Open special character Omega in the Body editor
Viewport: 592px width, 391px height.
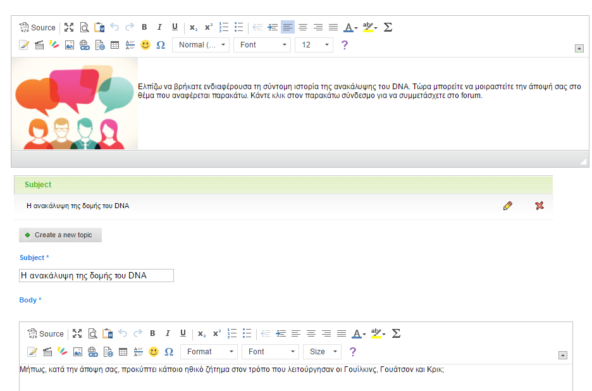coord(169,351)
